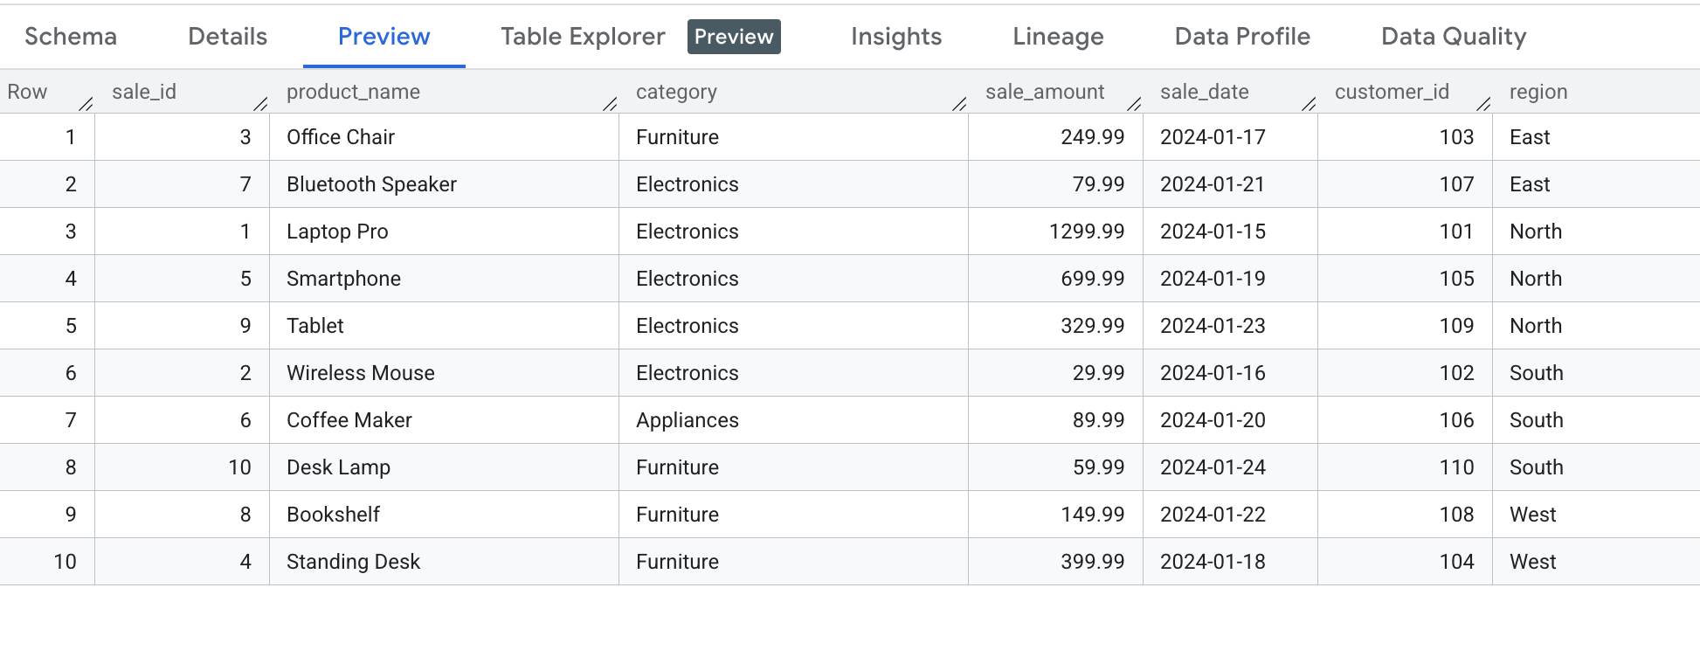Click the sale_amount column resize handle
The height and width of the screenshot is (650, 1700).
click(x=1134, y=104)
